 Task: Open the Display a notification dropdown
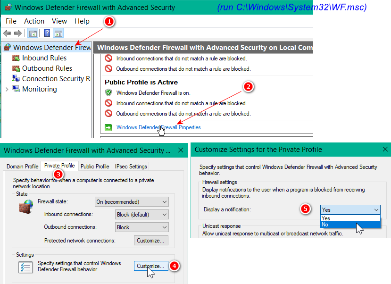[x=350, y=210]
